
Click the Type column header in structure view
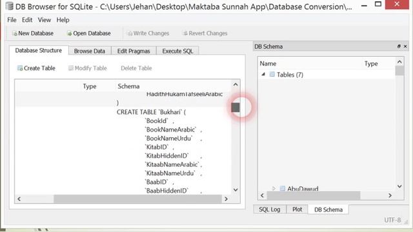tap(90, 86)
